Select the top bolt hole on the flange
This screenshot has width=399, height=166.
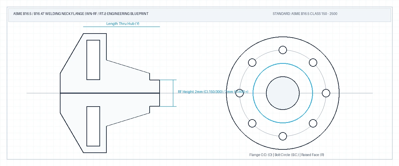[283, 50]
